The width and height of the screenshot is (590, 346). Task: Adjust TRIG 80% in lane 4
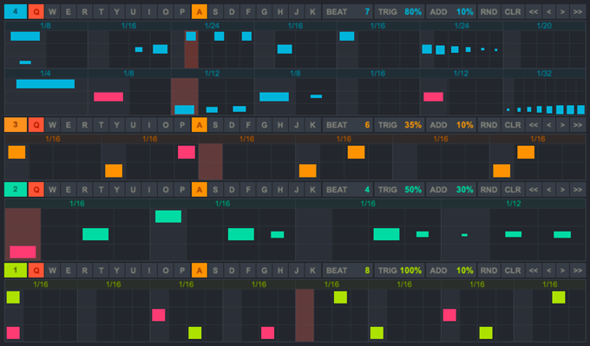tap(400, 11)
